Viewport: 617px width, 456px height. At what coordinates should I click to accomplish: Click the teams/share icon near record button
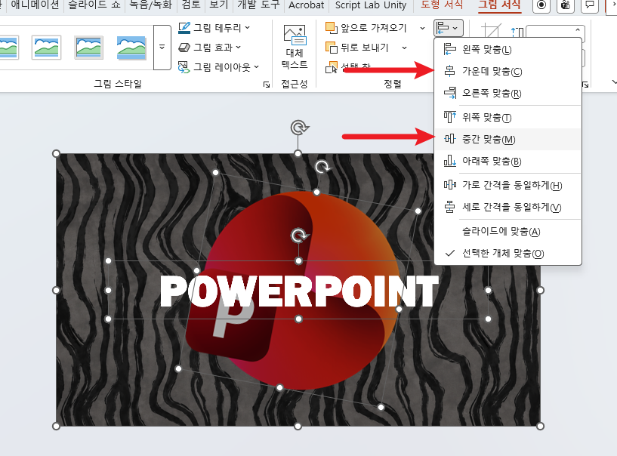[x=566, y=5]
